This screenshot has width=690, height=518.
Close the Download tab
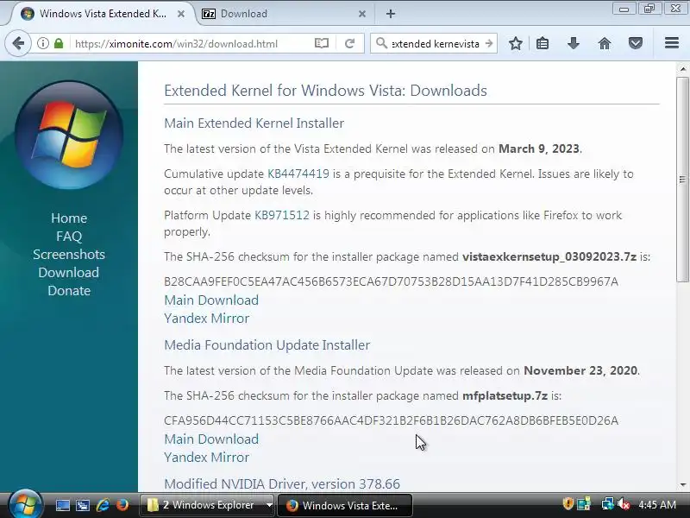[x=361, y=14]
